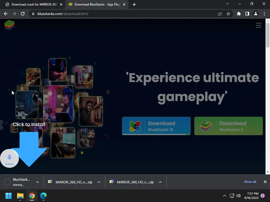Open the tab search dropdown
Image resolution: width=270 pixels, height=202 pixels.
[x=228, y=4]
